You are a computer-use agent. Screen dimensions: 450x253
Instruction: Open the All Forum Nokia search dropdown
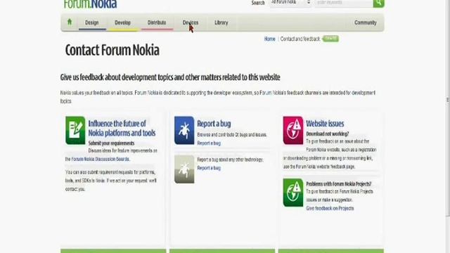(x=290, y=3)
